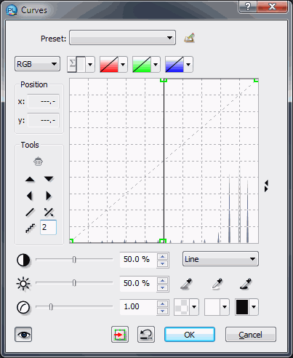Click the contrast slider handle
The height and width of the screenshot is (358, 293).
click(74, 260)
